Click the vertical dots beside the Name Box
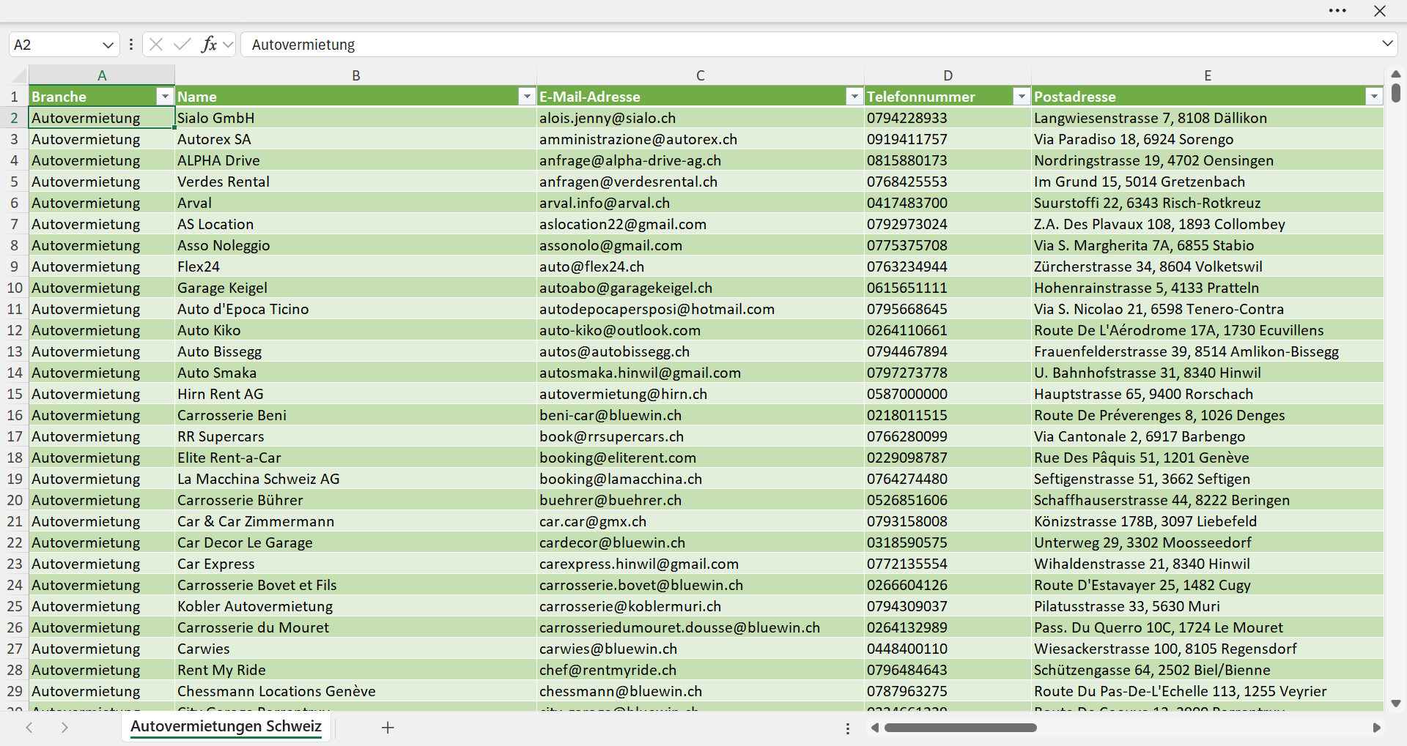1407x746 pixels. [x=131, y=45]
